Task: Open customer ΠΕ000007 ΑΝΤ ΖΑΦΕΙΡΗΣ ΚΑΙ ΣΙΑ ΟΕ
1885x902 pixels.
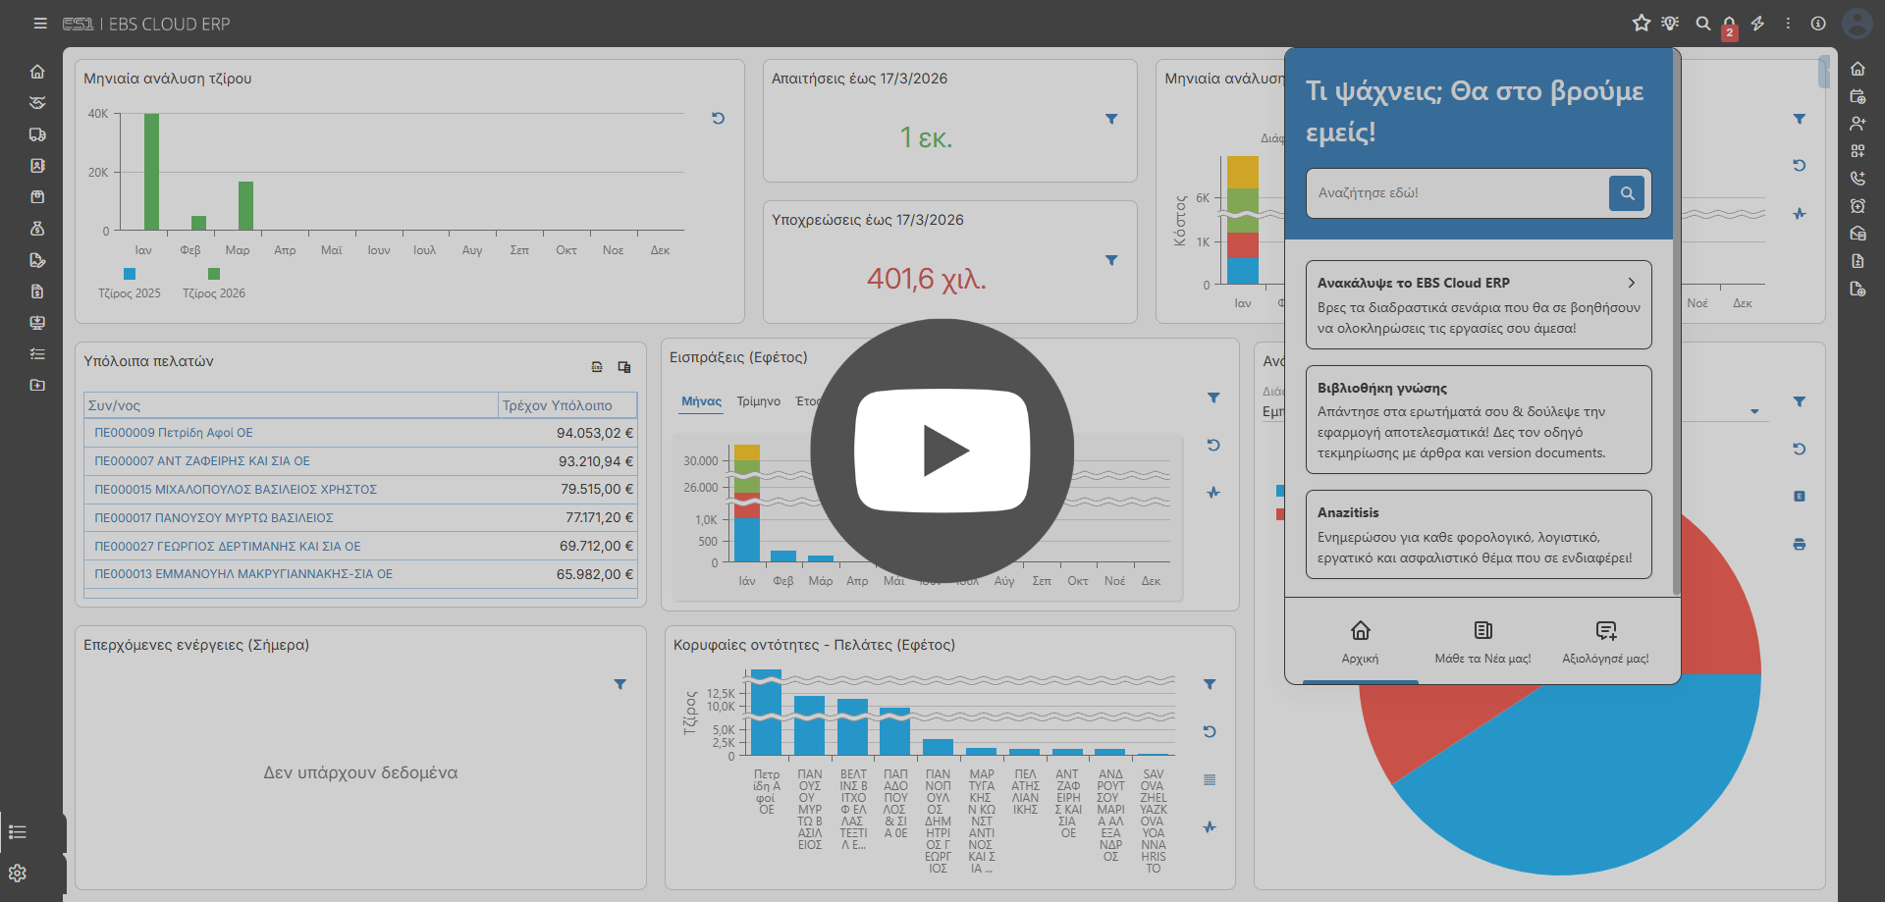Action: pos(202,461)
